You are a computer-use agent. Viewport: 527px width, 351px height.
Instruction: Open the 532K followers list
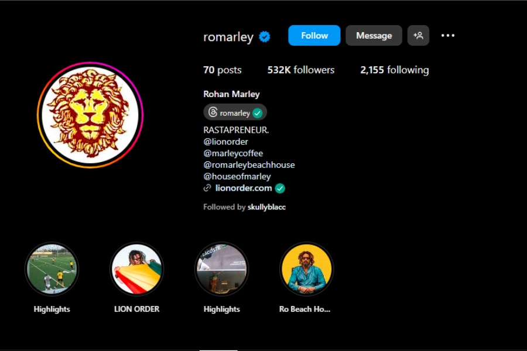point(301,70)
